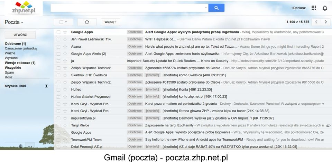The height and width of the screenshot is (162, 332).
Task: Go to the newer messages page arrow
Action: (x=316, y=22)
